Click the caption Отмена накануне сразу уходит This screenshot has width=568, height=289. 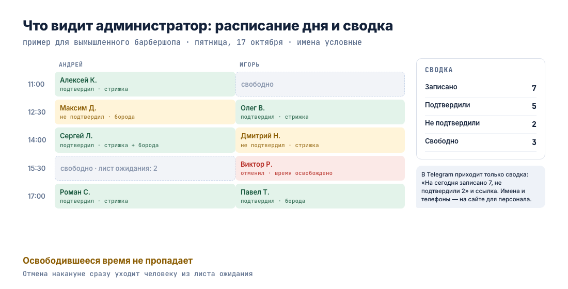click(138, 274)
